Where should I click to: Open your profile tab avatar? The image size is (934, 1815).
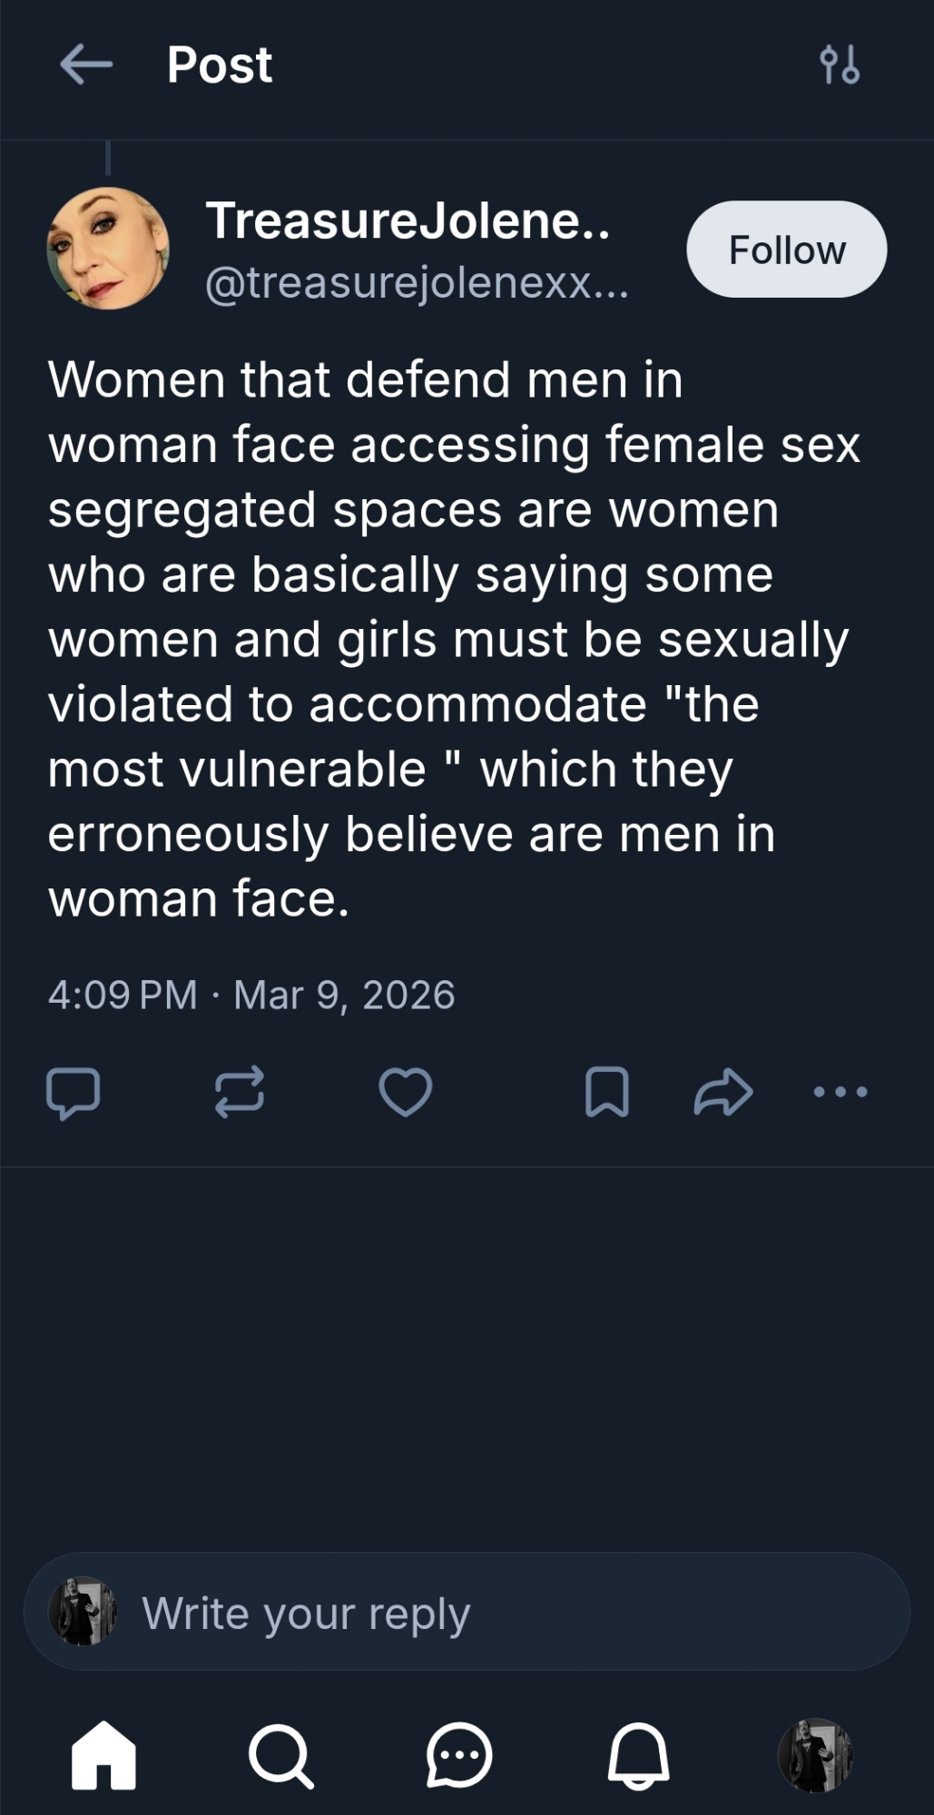pos(816,1755)
